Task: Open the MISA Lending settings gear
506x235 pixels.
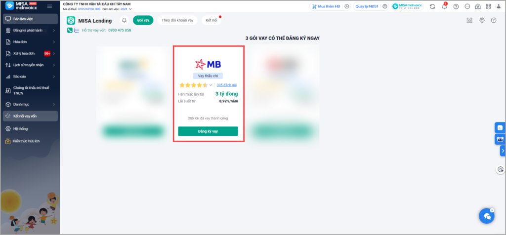Action: pyautogui.click(x=482, y=20)
